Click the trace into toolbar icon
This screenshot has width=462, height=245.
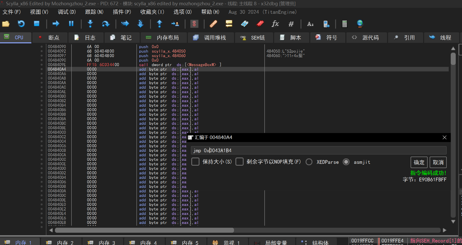click(x=125, y=24)
